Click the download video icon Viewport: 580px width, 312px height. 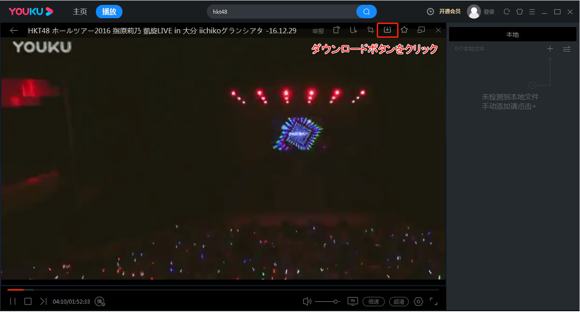click(387, 30)
